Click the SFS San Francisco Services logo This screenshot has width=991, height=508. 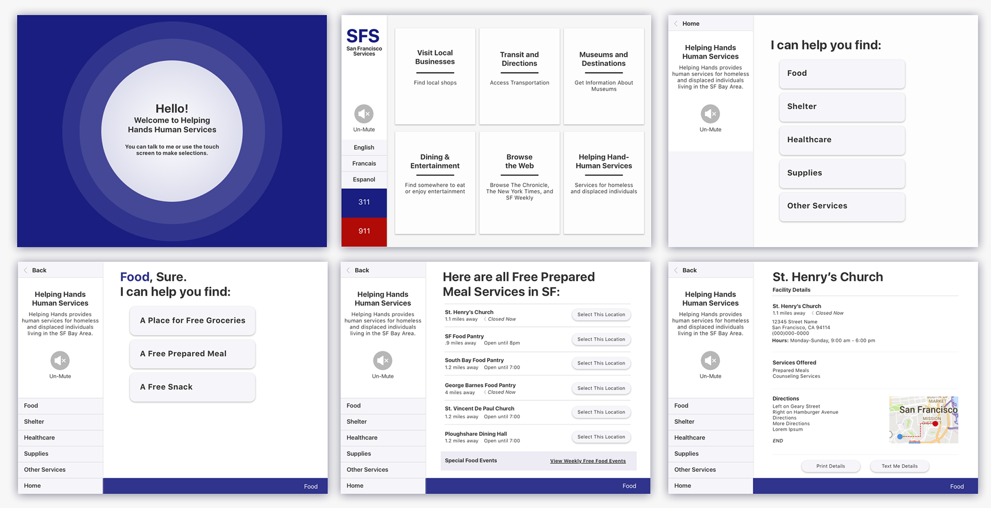point(364,42)
